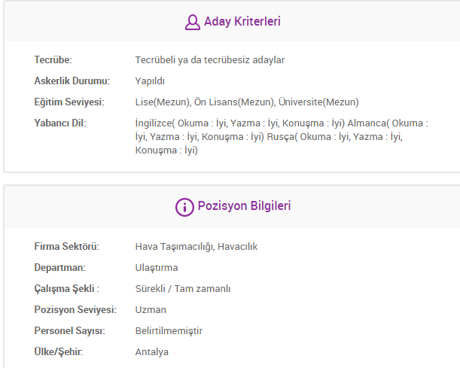Click the Yabancı Dil label
This screenshot has height=368, width=460.
tap(60, 123)
